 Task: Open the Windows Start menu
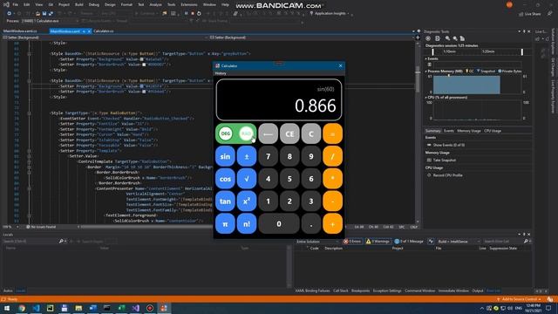tap(7, 308)
